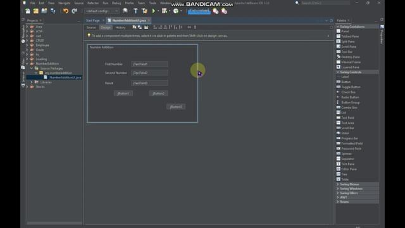This screenshot has height=228, width=405.
Task: Select Scroll Bar in Palette
Action: click(x=346, y=128)
